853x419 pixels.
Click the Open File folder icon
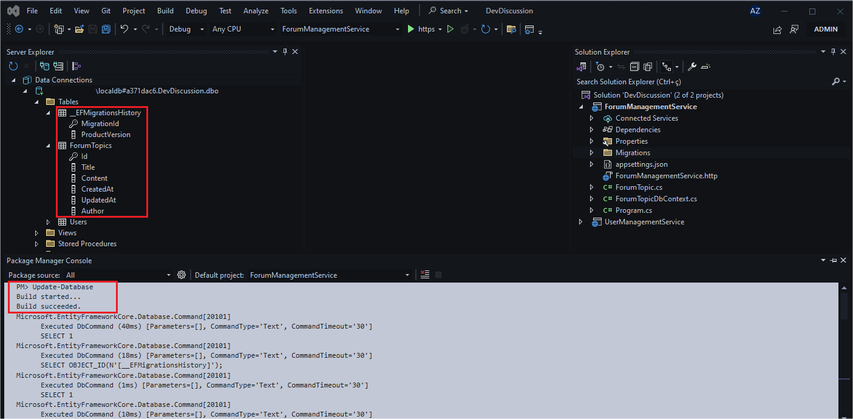80,29
